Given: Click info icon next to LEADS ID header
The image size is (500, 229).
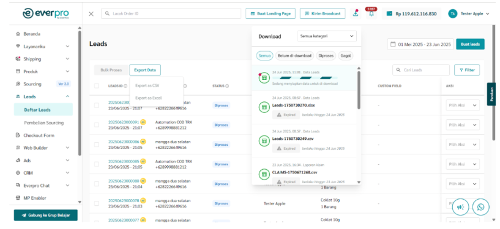Looking at the screenshot, I should point(125,86).
